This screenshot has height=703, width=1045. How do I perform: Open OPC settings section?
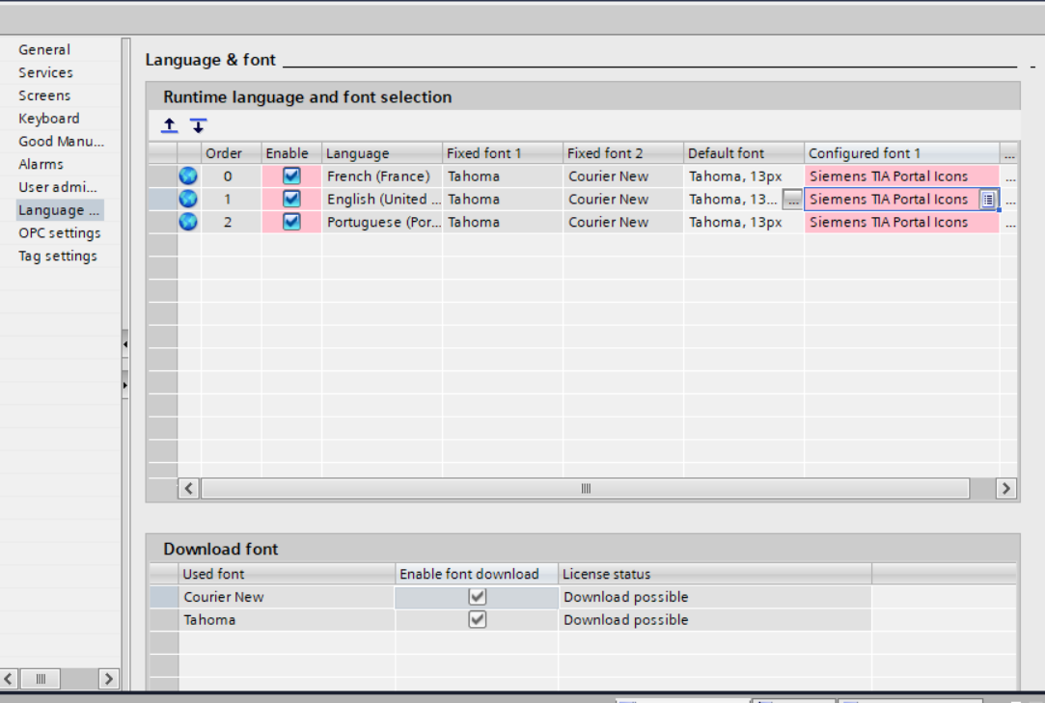[x=59, y=233]
